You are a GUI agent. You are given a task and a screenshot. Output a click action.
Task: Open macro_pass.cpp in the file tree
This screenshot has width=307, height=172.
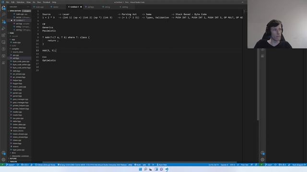pos(19,86)
